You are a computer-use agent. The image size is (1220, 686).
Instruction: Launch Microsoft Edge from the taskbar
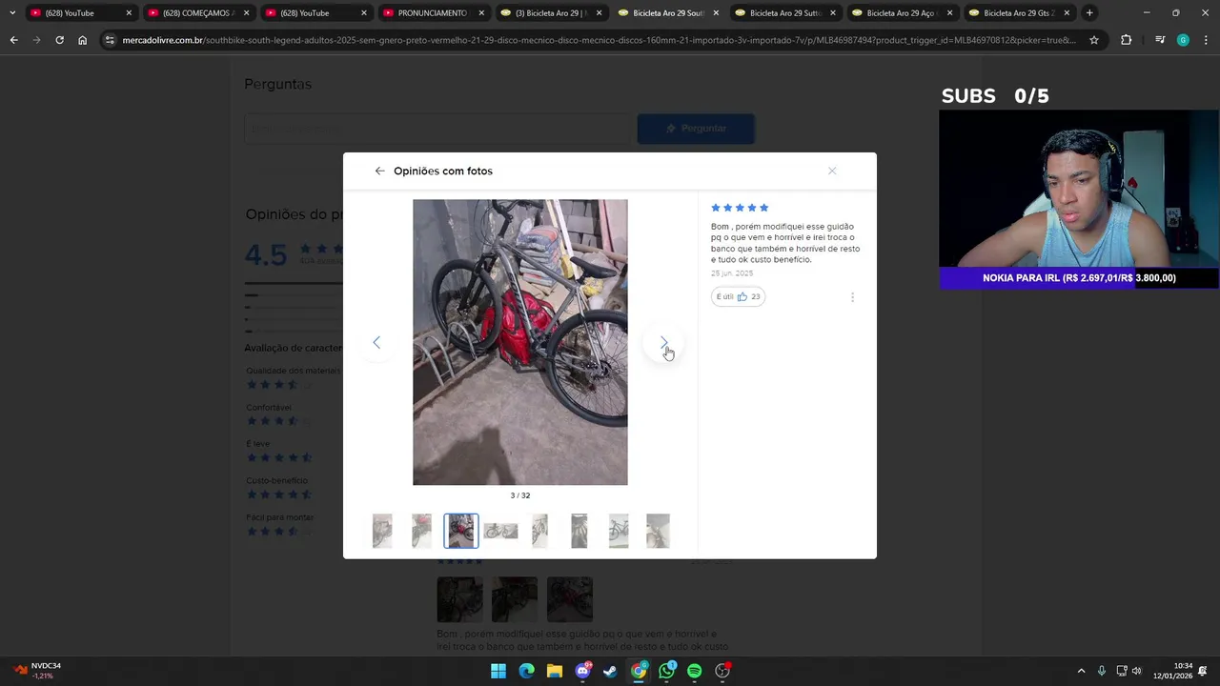pos(526,671)
